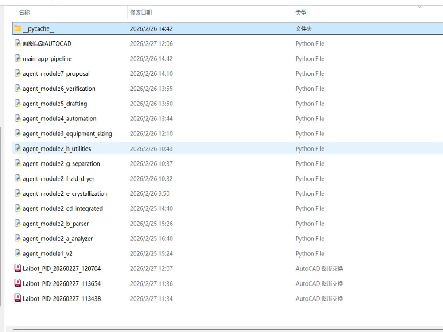Click the date 2026/2/26 13:50
This screenshot has width=443, height=332.
(x=151, y=104)
